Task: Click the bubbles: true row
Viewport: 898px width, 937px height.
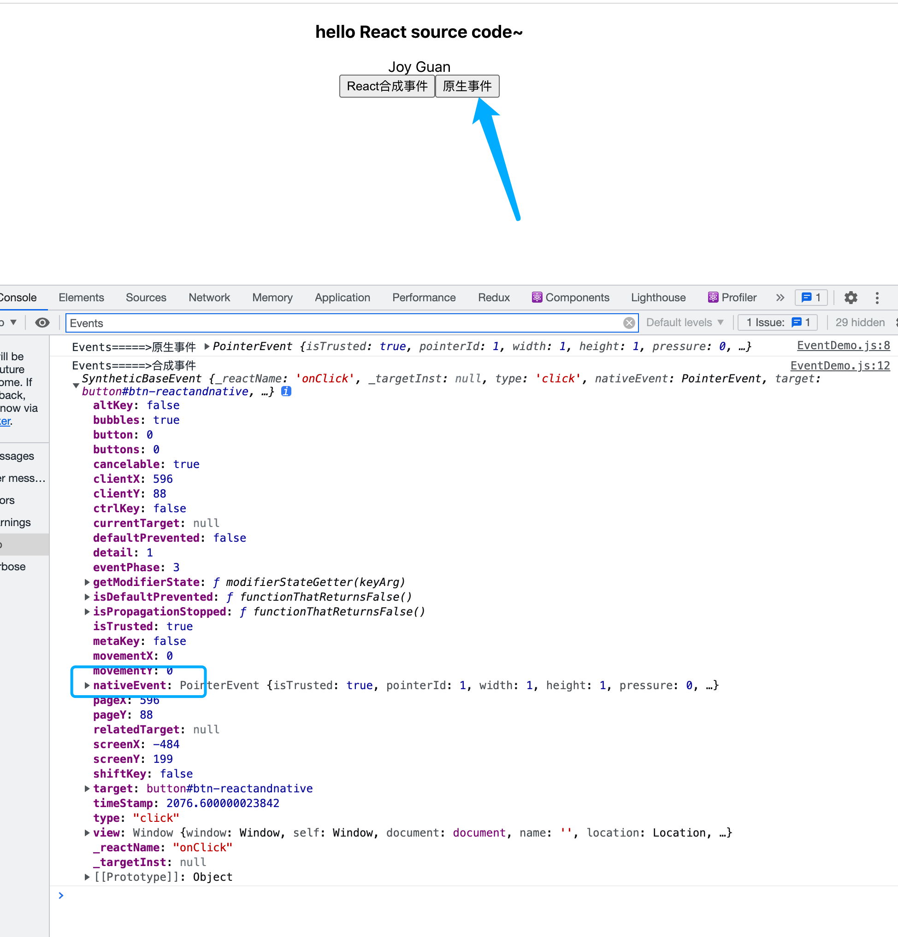Action: [136, 420]
